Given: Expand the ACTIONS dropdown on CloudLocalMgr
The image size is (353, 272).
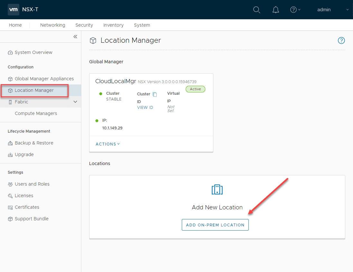Looking at the screenshot, I should (x=107, y=144).
